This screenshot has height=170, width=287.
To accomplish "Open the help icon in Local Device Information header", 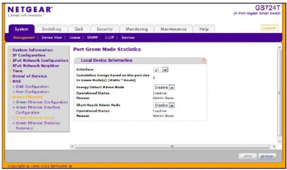I will click(x=204, y=60).
